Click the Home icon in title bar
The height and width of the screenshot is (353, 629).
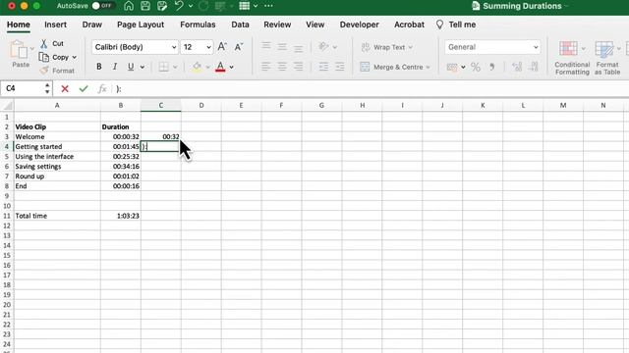(129, 6)
